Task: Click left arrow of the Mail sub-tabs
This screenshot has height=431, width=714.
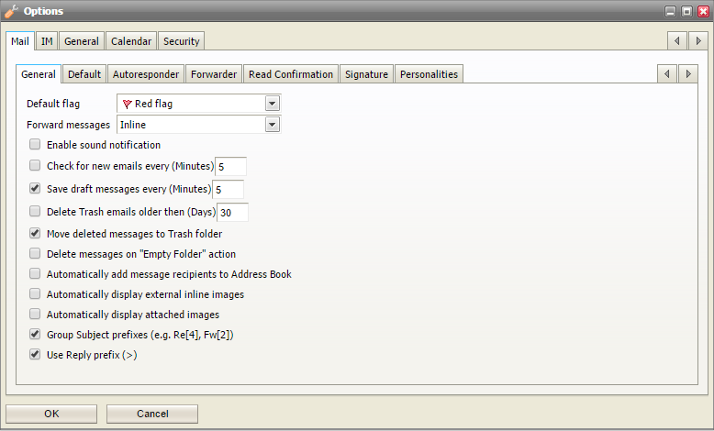Action: point(667,73)
